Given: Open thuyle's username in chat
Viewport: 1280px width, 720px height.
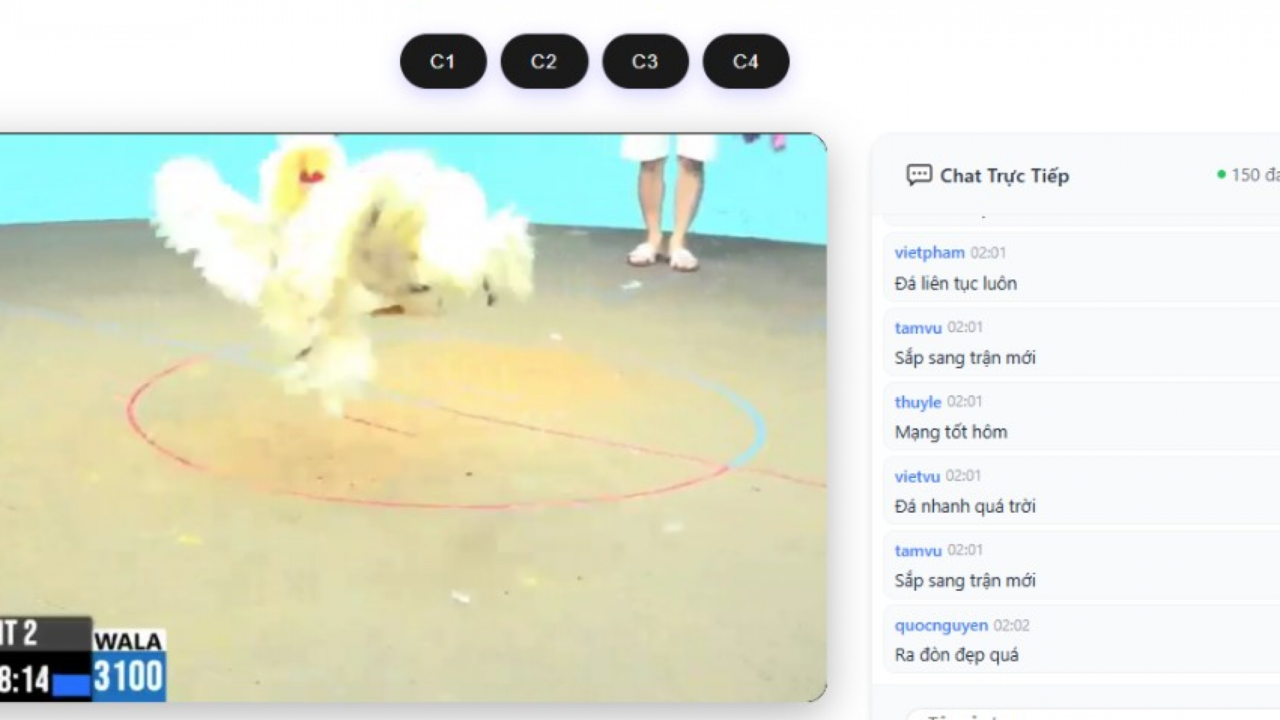Looking at the screenshot, I should (x=917, y=402).
